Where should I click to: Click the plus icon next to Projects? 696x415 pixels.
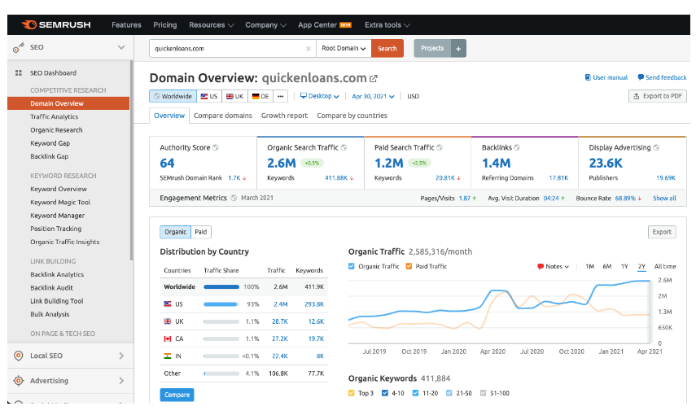458,48
